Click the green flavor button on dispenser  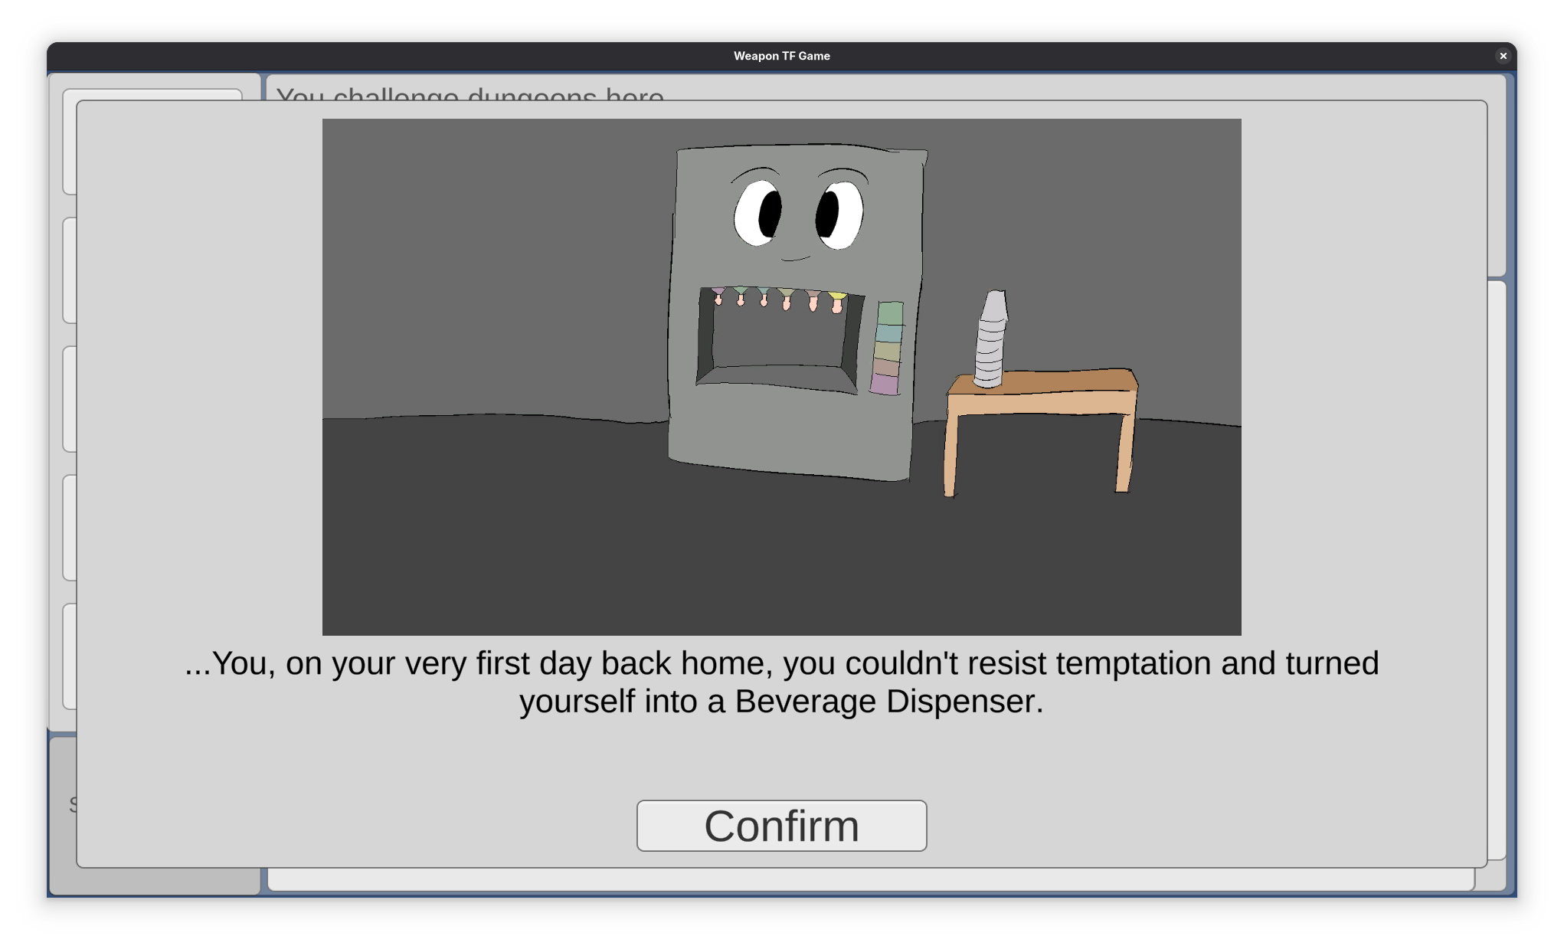click(x=890, y=313)
